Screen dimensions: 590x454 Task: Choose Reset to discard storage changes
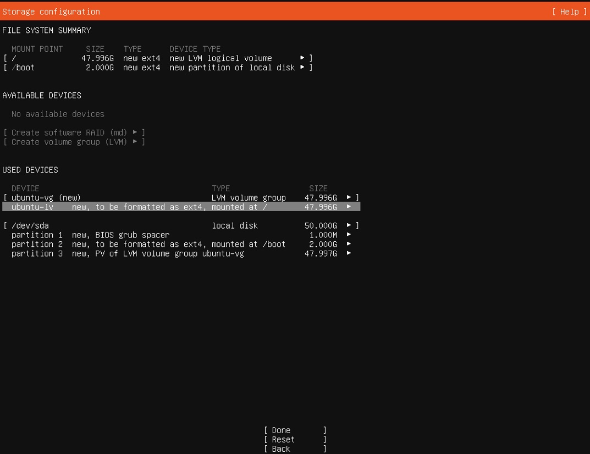point(295,440)
